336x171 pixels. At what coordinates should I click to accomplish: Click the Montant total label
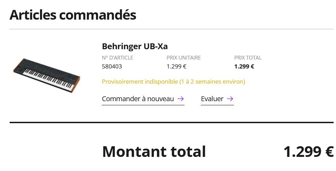tap(154, 152)
